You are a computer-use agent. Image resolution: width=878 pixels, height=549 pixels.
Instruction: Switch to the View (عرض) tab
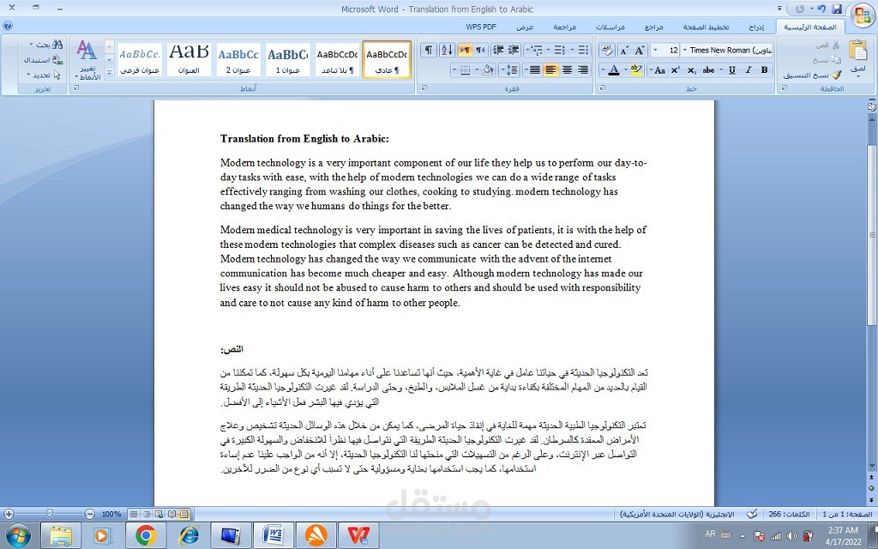525,27
